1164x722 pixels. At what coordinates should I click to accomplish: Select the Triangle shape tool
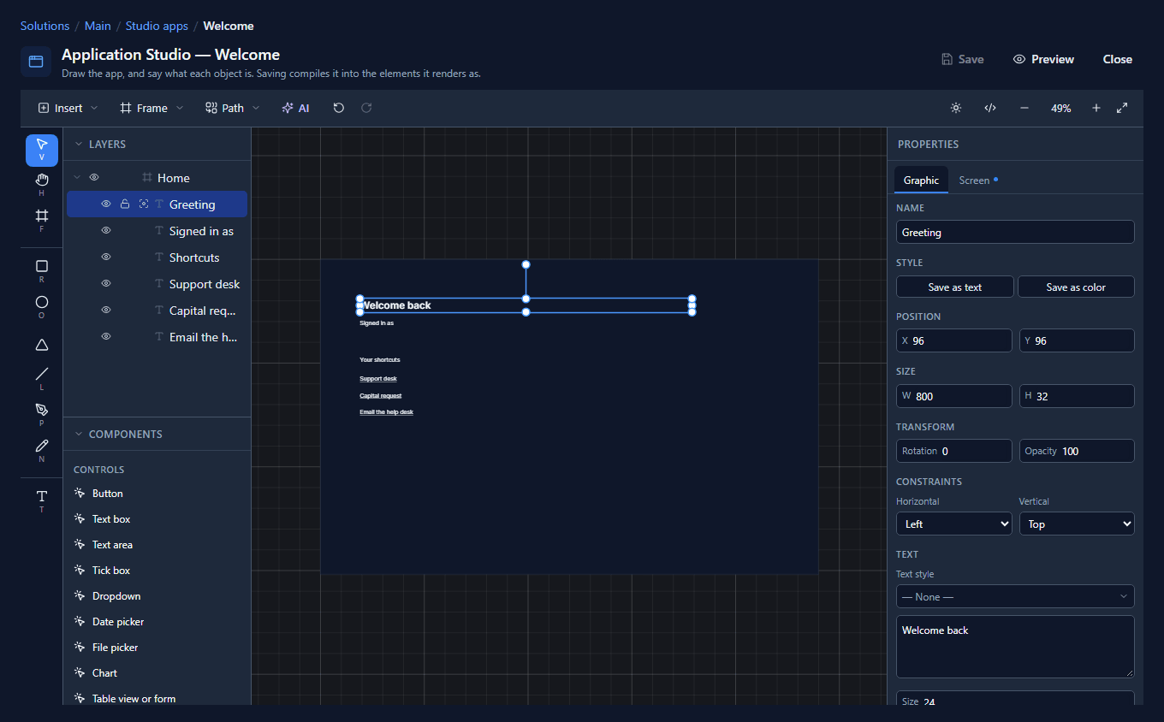[x=42, y=345]
